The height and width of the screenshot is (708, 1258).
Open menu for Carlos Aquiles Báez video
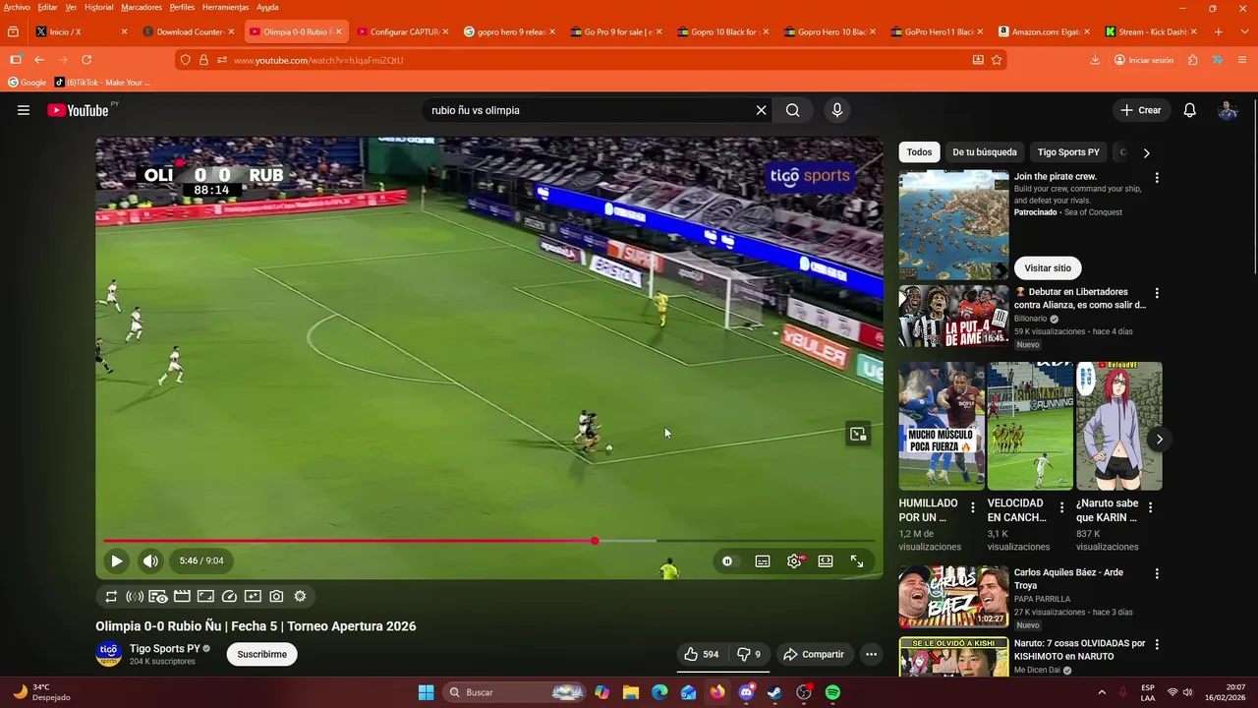pos(1157,573)
